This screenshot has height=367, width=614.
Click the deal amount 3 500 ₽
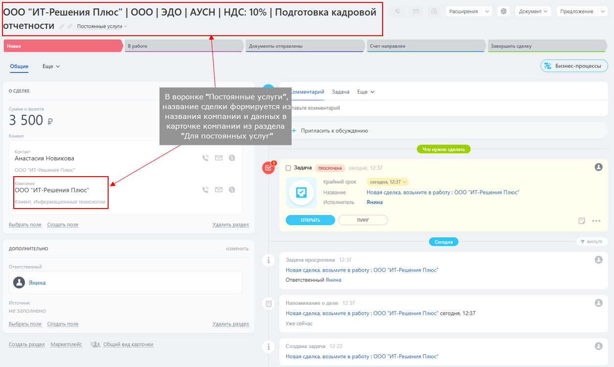point(31,120)
